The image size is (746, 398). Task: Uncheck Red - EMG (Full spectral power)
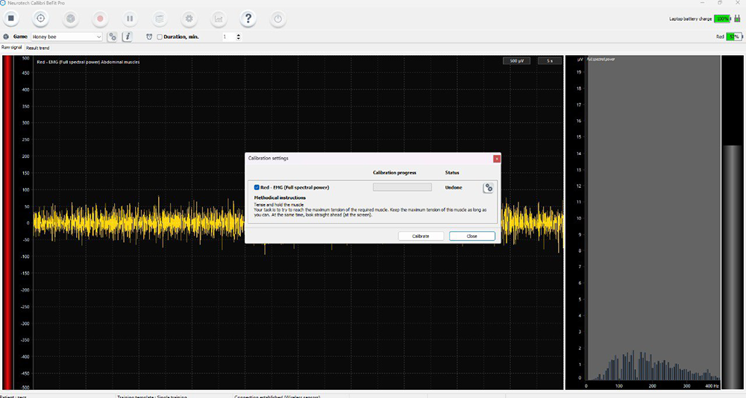pyautogui.click(x=257, y=187)
